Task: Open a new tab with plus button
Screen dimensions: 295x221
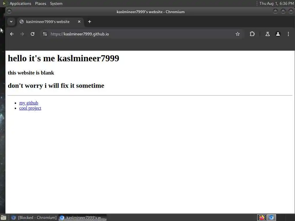Action: point(90,22)
